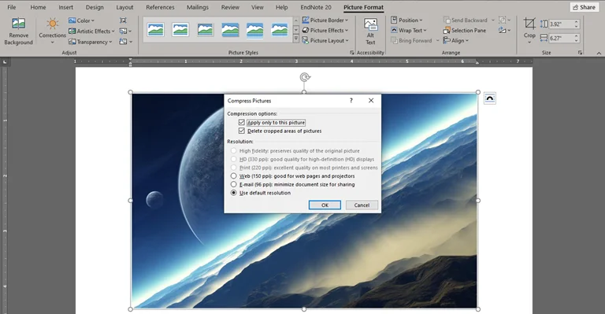This screenshot has width=605, height=314.
Task: Open the Alt Text pane
Action: (370, 31)
